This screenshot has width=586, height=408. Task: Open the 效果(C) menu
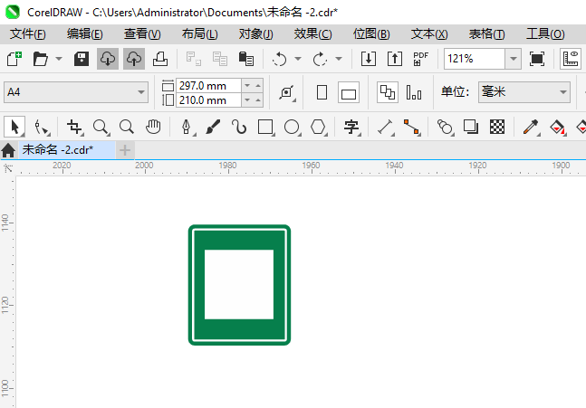tap(312, 34)
